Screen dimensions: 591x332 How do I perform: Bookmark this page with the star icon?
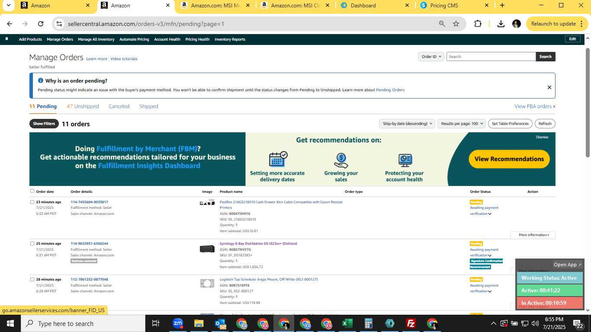[456, 24]
